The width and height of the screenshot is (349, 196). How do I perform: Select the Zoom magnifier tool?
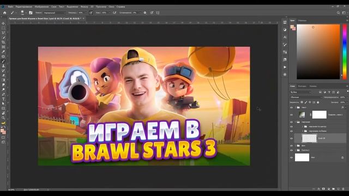click(x=3, y=118)
